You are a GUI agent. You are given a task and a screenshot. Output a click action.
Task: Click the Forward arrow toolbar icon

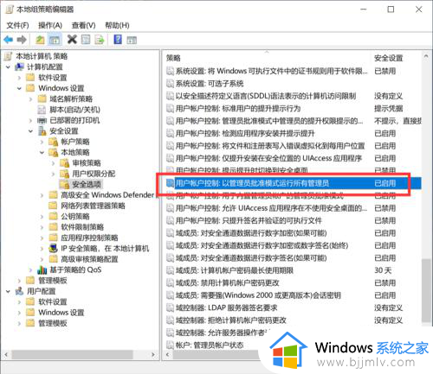(22, 39)
